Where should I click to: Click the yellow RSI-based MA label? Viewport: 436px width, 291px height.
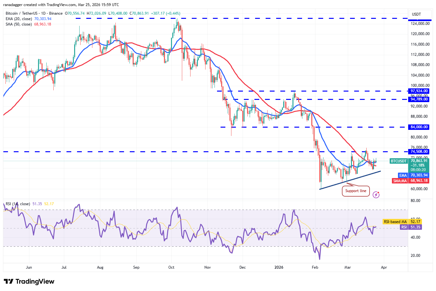pos(395,222)
